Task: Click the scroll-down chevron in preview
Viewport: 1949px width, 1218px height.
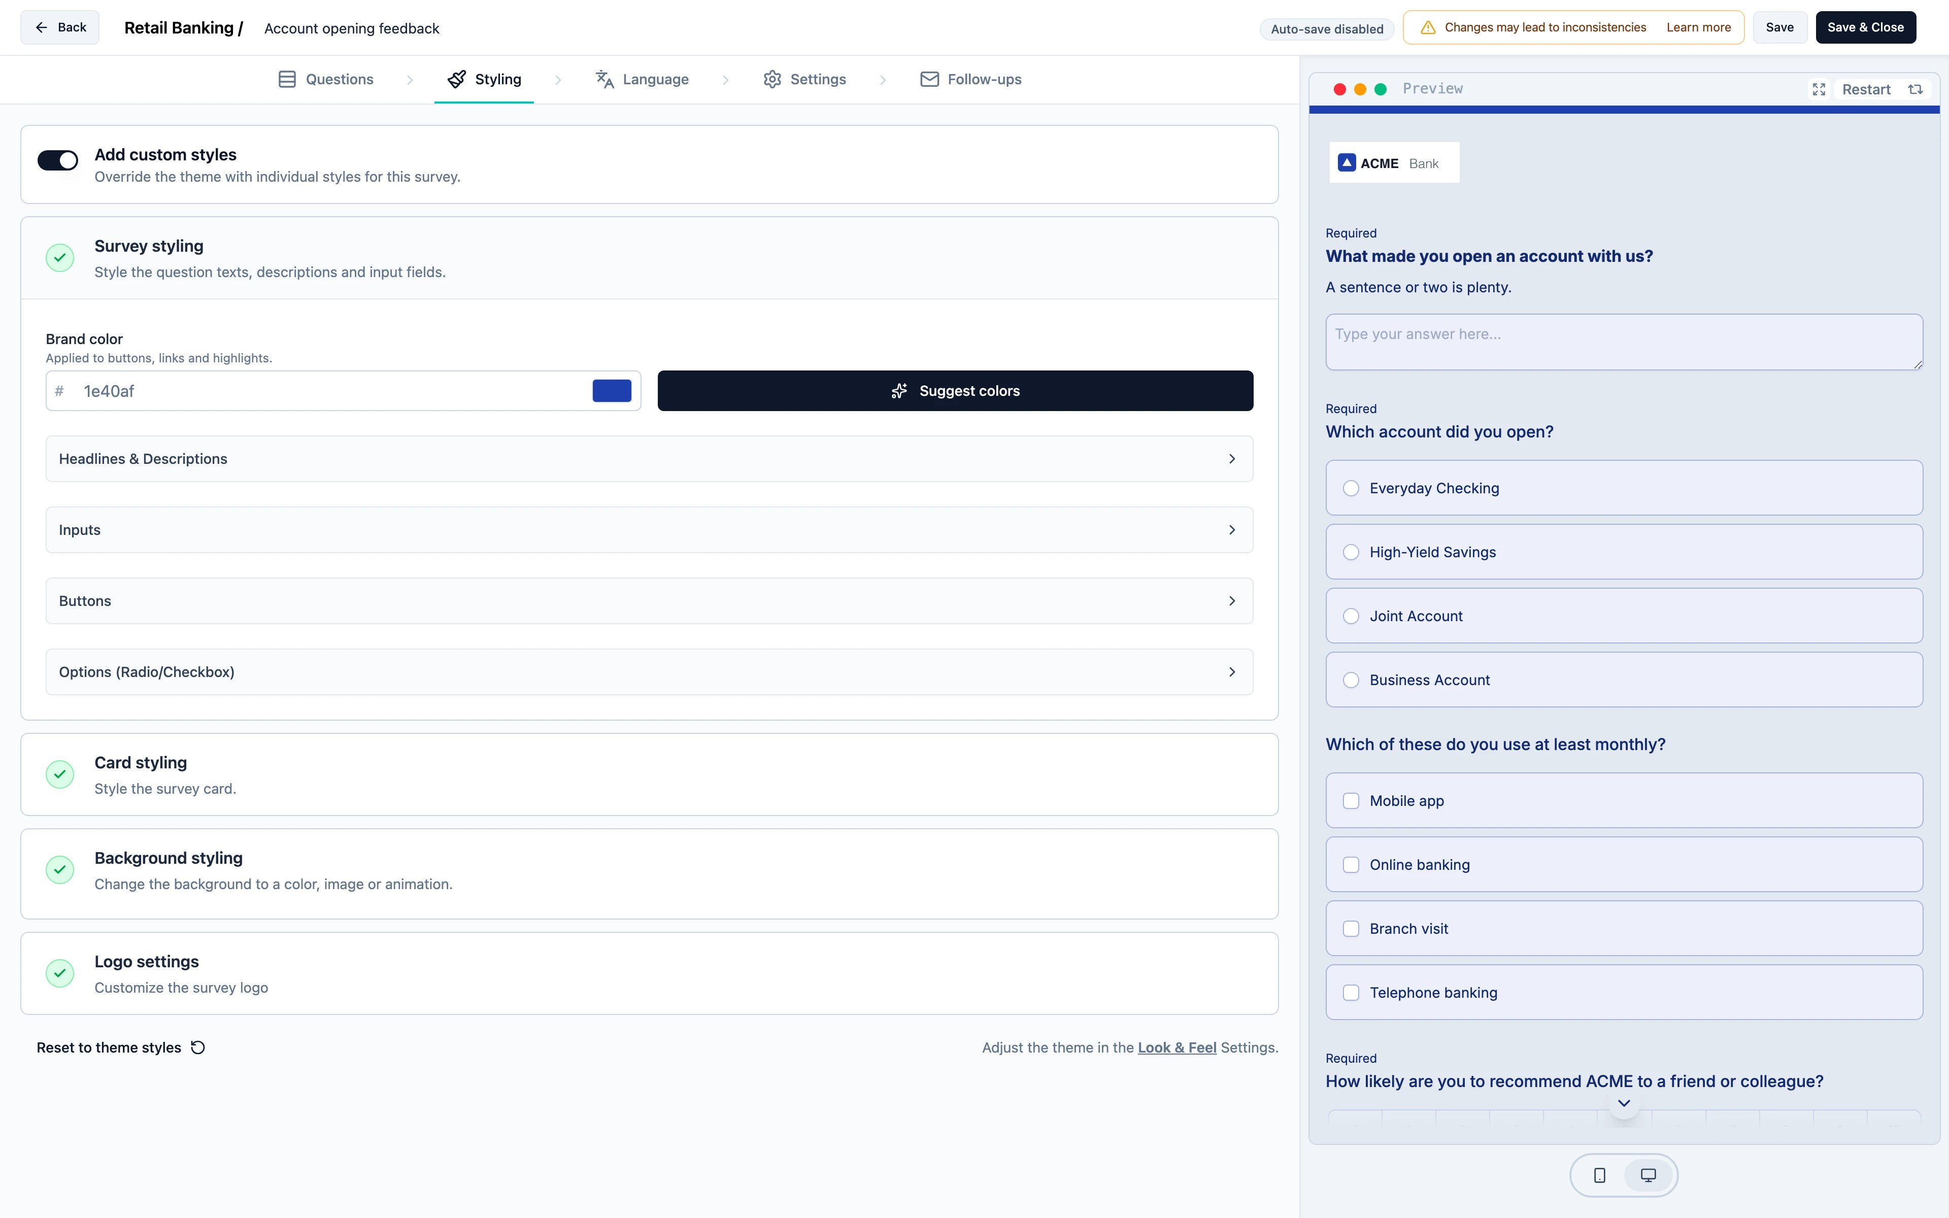Action: click(1624, 1103)
